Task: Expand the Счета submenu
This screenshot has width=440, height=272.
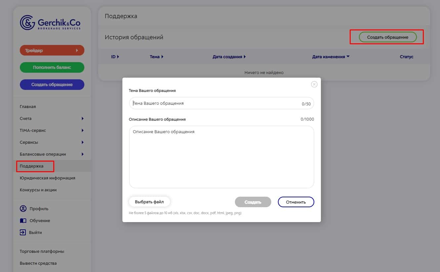Action: click(82, 118)
